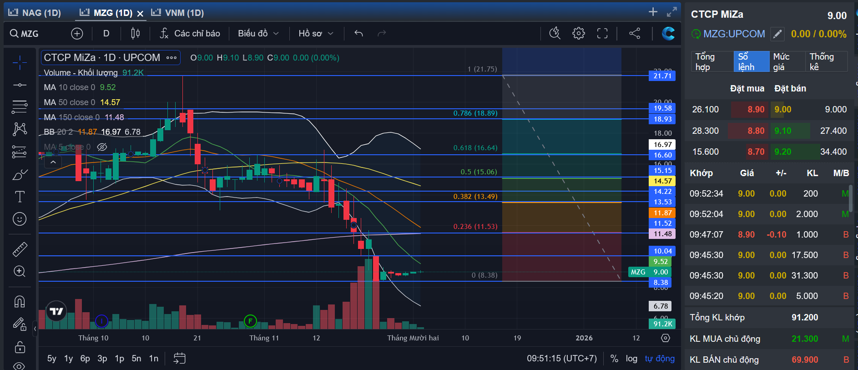Open the chart patterns drawing tool

point(20,129)
